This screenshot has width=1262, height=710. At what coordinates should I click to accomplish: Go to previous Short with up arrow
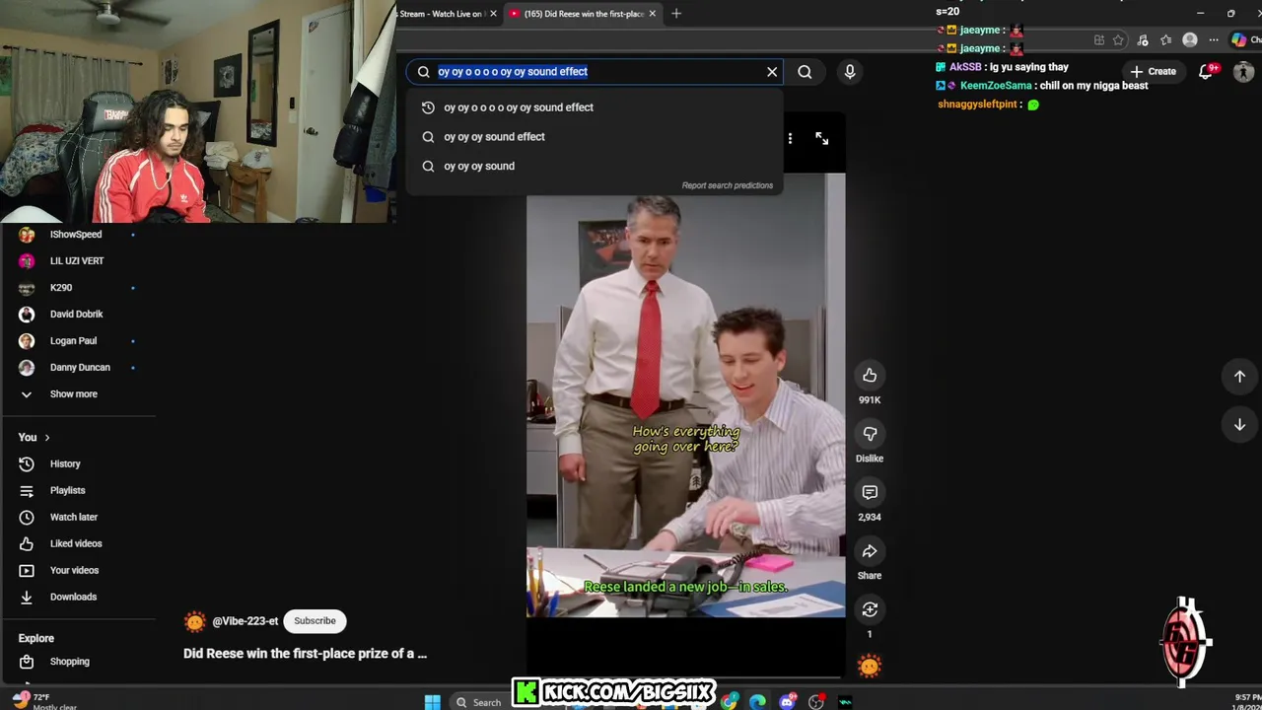pos(1239,376)
